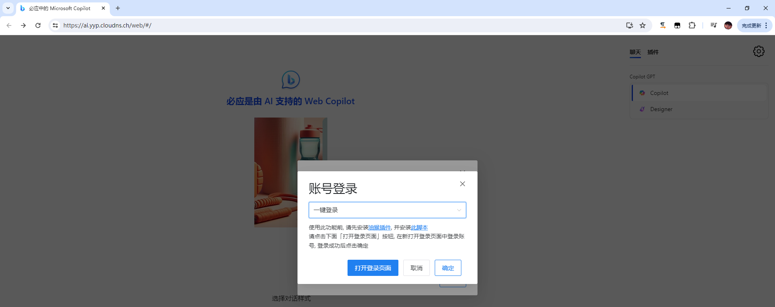Open the dark mask extension icon
Image resolution: width=775 pixels, height=307 pixels.
point(677,25)
